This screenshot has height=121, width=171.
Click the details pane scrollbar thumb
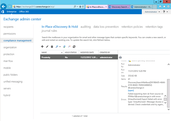(169, 93)
